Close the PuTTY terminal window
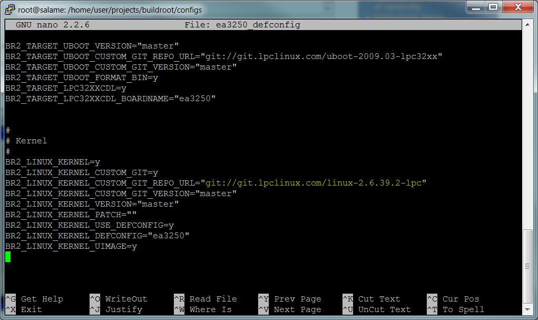 point(518,7)
